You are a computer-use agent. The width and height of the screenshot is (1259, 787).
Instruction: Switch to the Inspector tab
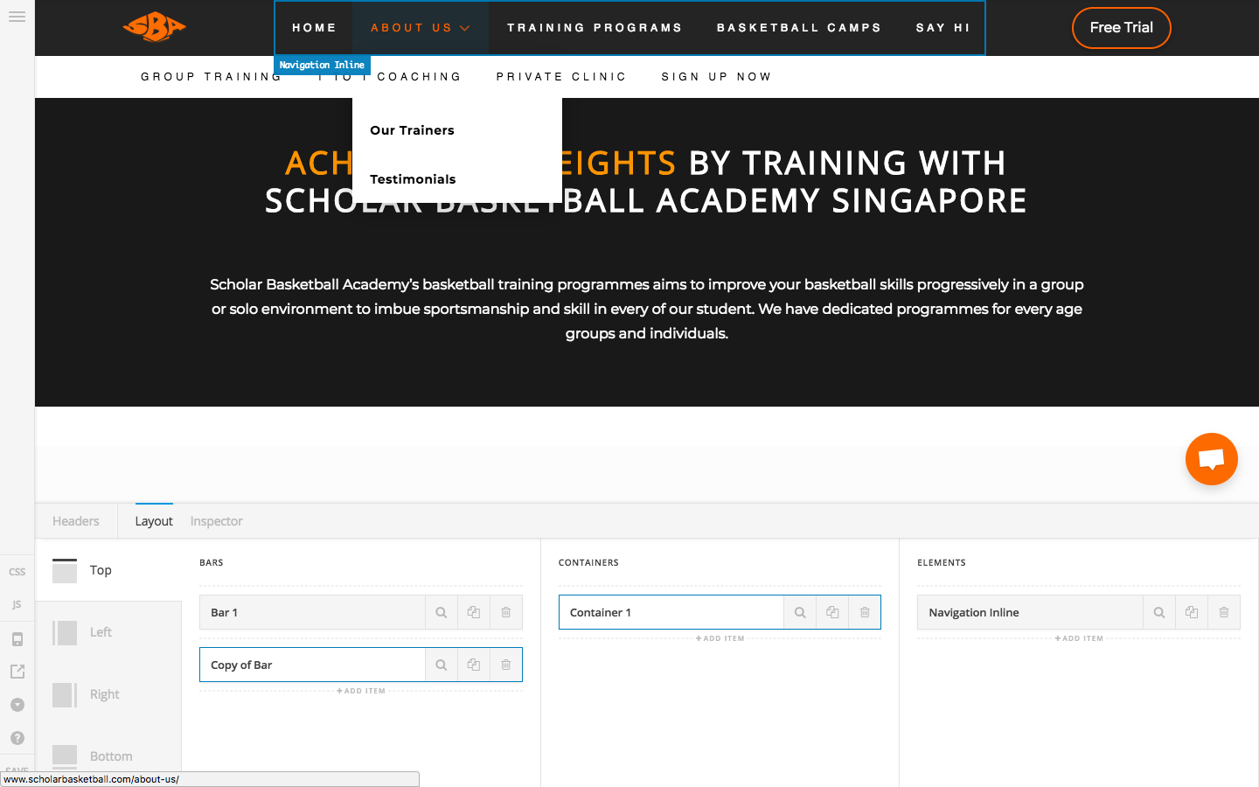click(216, 521)
